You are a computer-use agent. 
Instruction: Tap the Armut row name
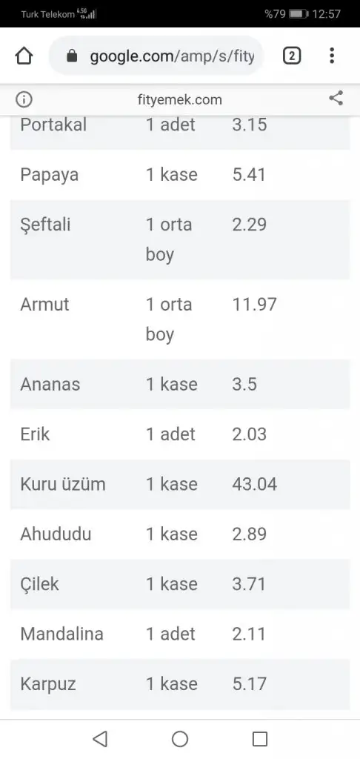coord(44,305)
